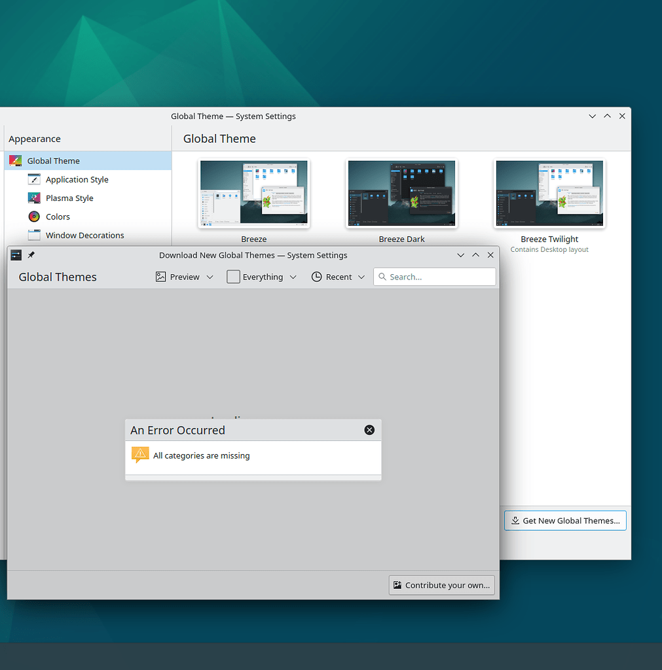Click the Contribute your own button

[441, 584]
